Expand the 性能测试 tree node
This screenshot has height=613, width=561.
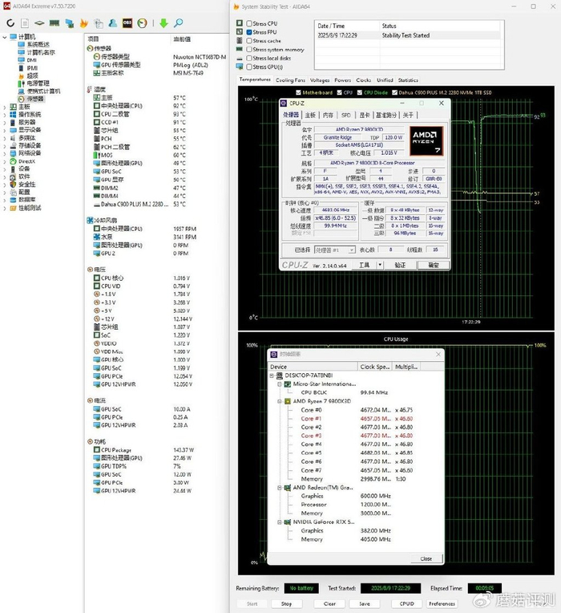pyautogui.click(x=5, y=208)
